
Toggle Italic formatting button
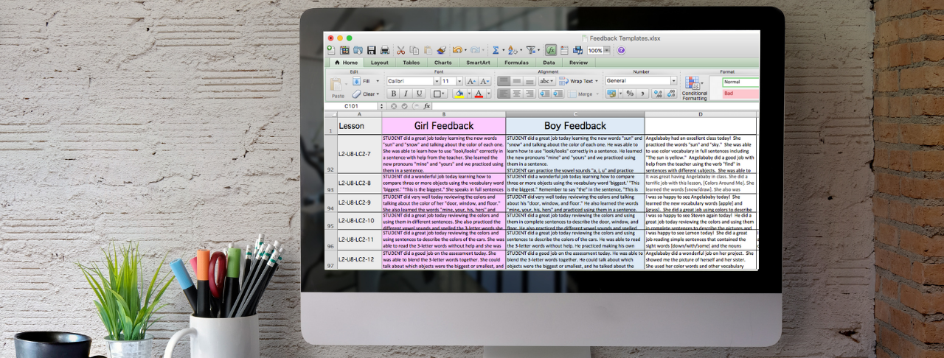[406, 94]
